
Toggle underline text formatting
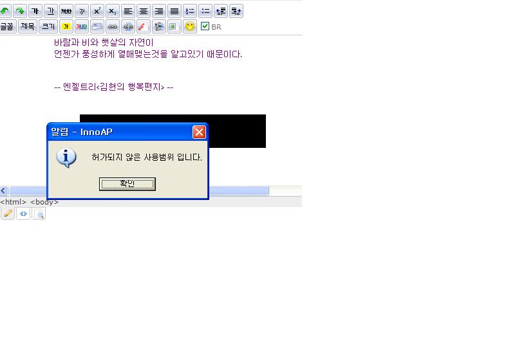(50, 11)
